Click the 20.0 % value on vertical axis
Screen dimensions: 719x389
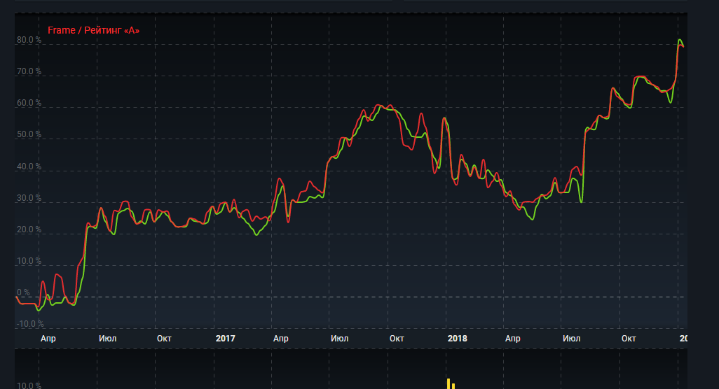coord(29,230)
